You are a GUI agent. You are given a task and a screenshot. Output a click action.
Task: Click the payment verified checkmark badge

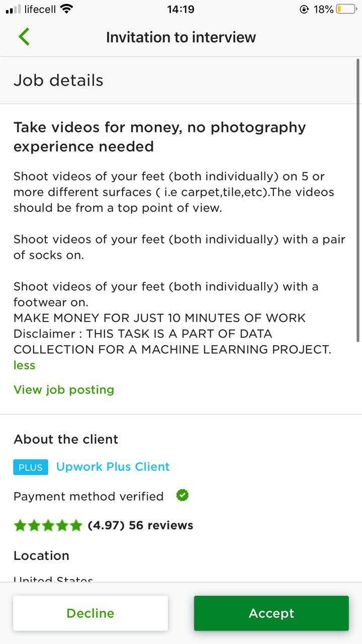coord(183,496)
